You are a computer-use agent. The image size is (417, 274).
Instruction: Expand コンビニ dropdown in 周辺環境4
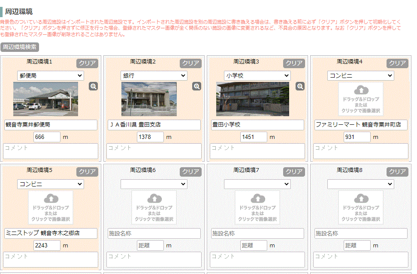coord(361,76)
